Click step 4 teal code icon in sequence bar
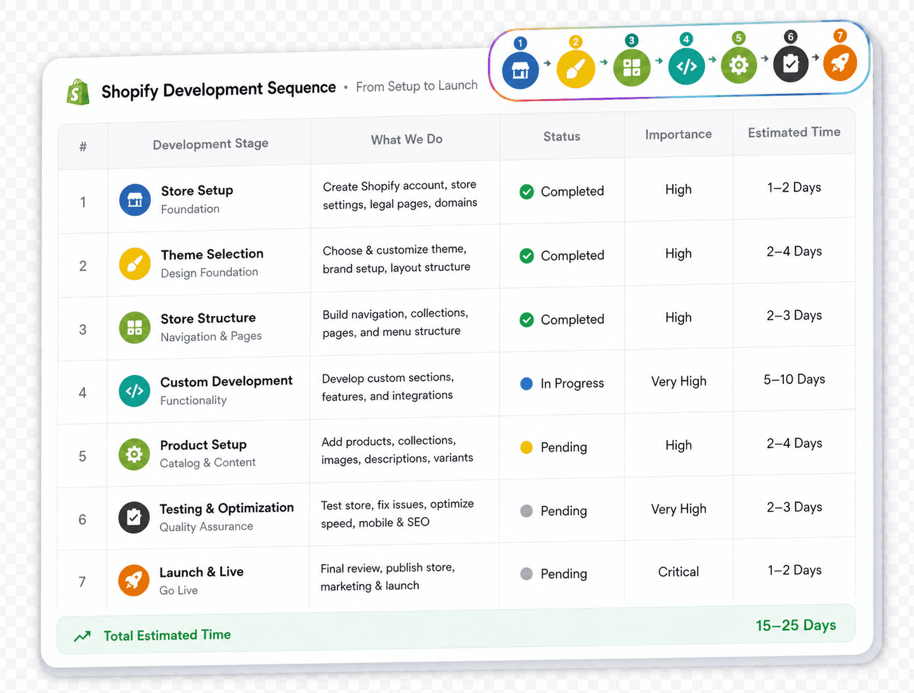This screenshot has height=693, width=914. [686, 66]
